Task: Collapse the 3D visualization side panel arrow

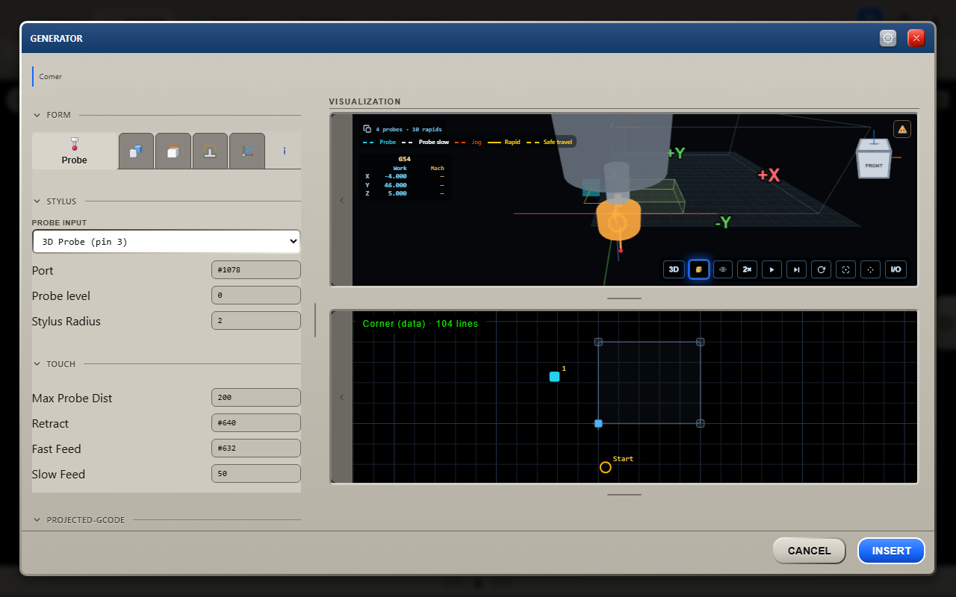Action: point(342,200)
